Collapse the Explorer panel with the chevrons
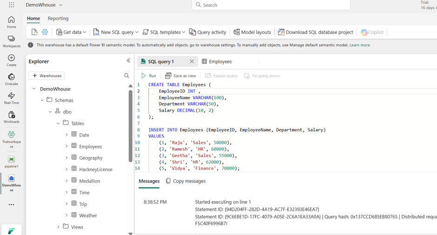 coord(129,61)
